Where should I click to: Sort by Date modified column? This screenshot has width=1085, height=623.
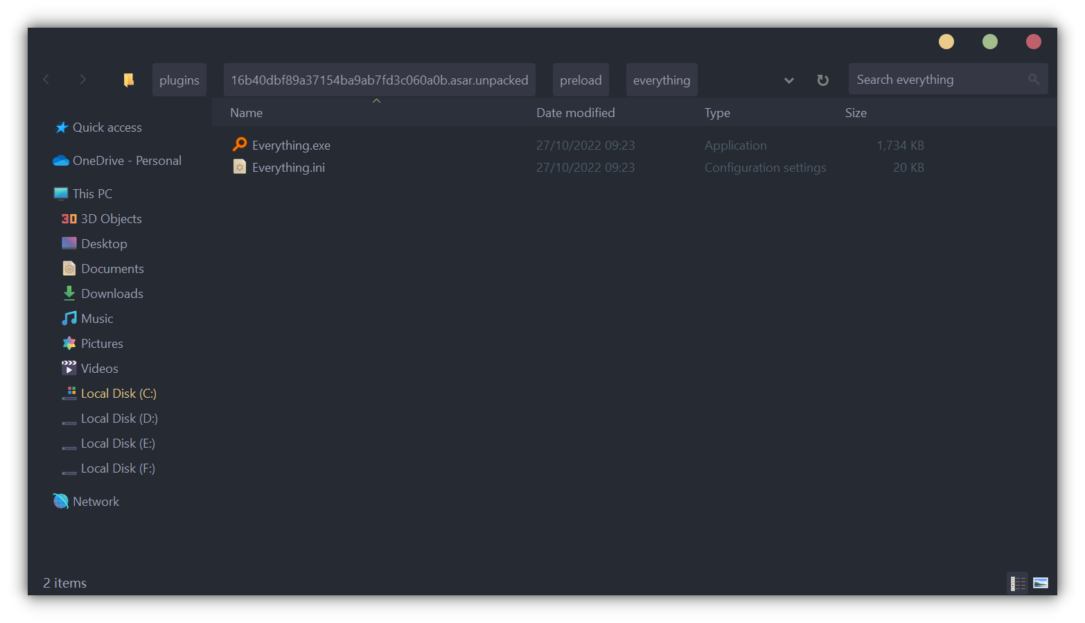pos(576,113)
